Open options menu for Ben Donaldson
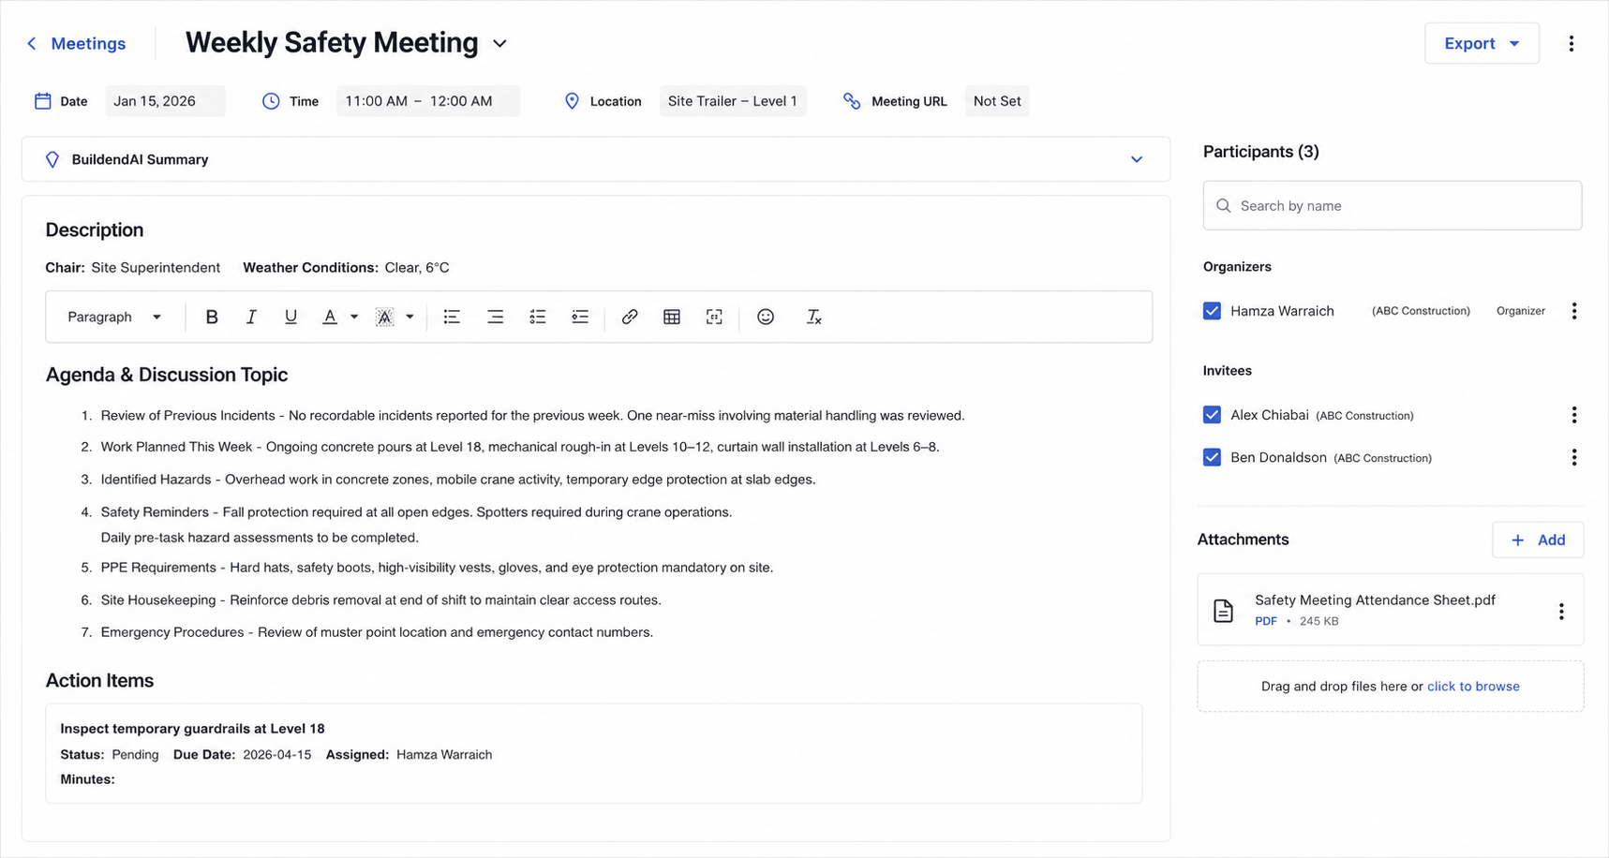This screenshot has width=1609, height=858. [1574, 457]
